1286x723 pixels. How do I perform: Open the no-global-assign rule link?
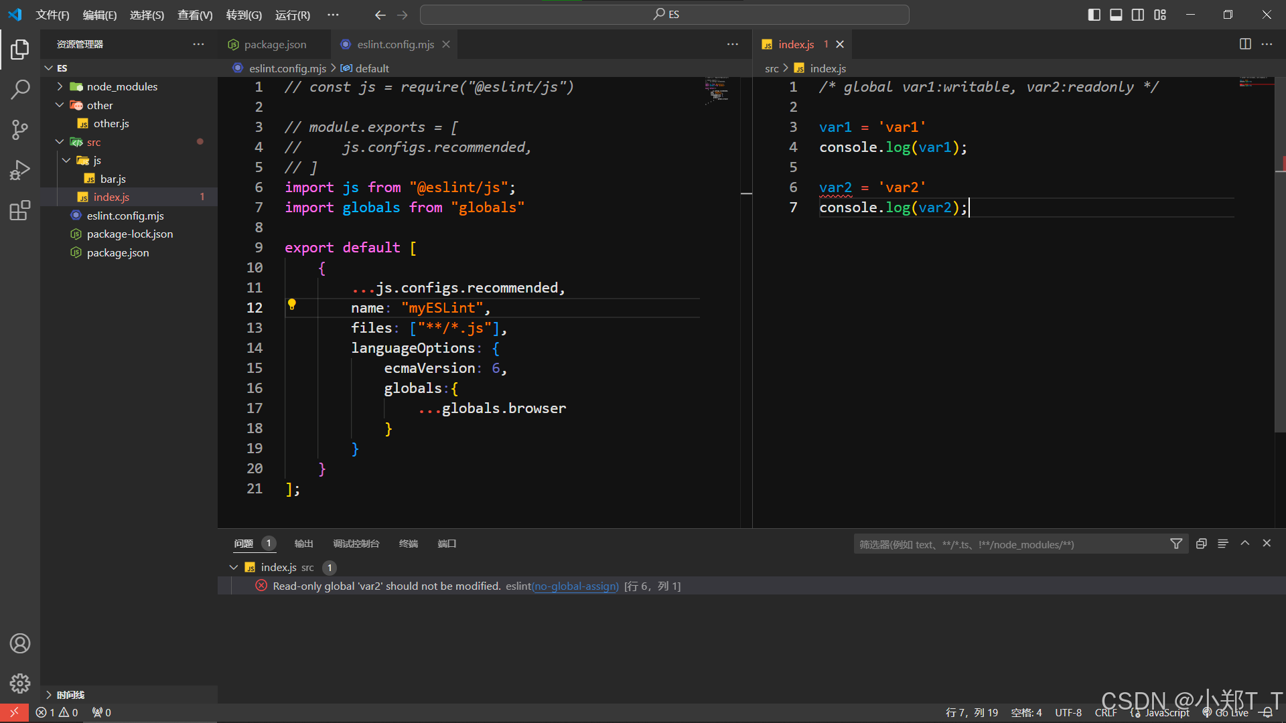click(x=576, y=586)
